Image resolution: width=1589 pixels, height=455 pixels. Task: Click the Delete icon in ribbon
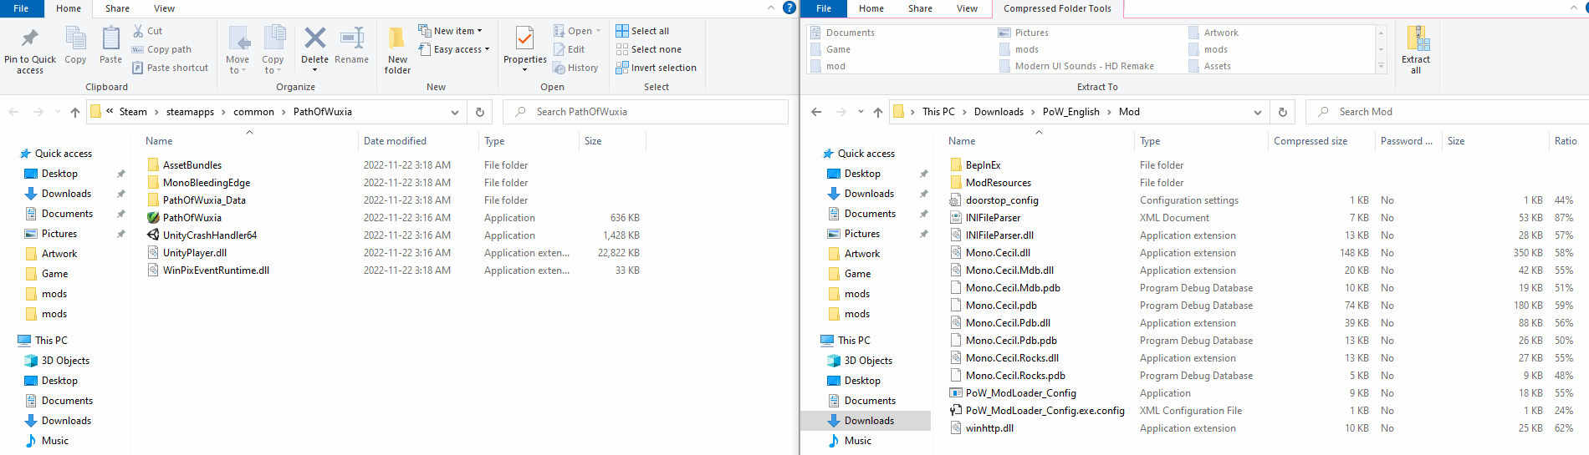[x=314, y=39]
